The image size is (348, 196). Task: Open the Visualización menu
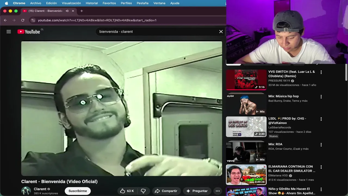point(71,3)
